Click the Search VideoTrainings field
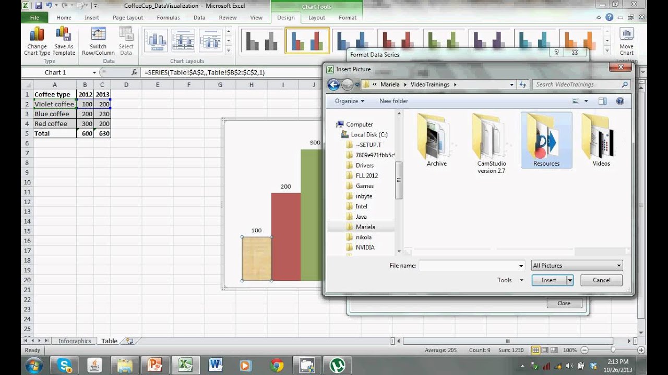Image resolution: width=668 pixels, height=375 pixels. coord(577,84)
